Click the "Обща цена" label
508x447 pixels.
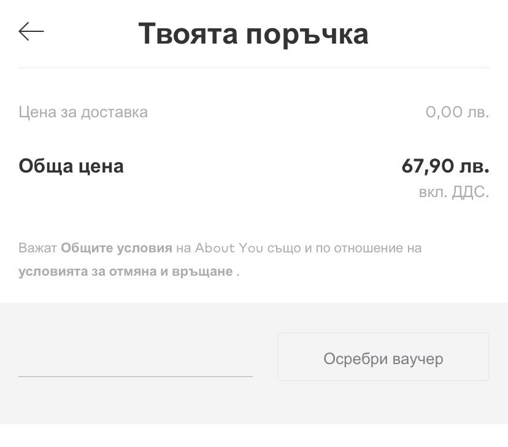[71, 166]
